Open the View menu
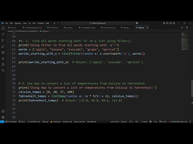 25,23
